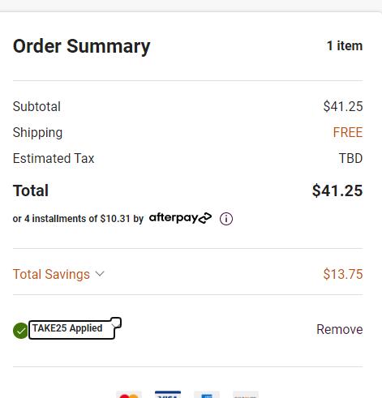This screenshot has width=382, height=398.
Task: Click the Total Savings label
Action: (x=51, y=274)
